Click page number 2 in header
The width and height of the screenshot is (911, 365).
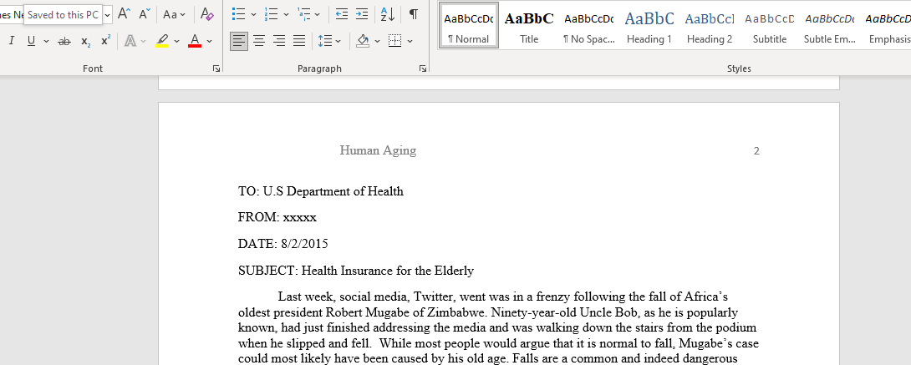756,151
